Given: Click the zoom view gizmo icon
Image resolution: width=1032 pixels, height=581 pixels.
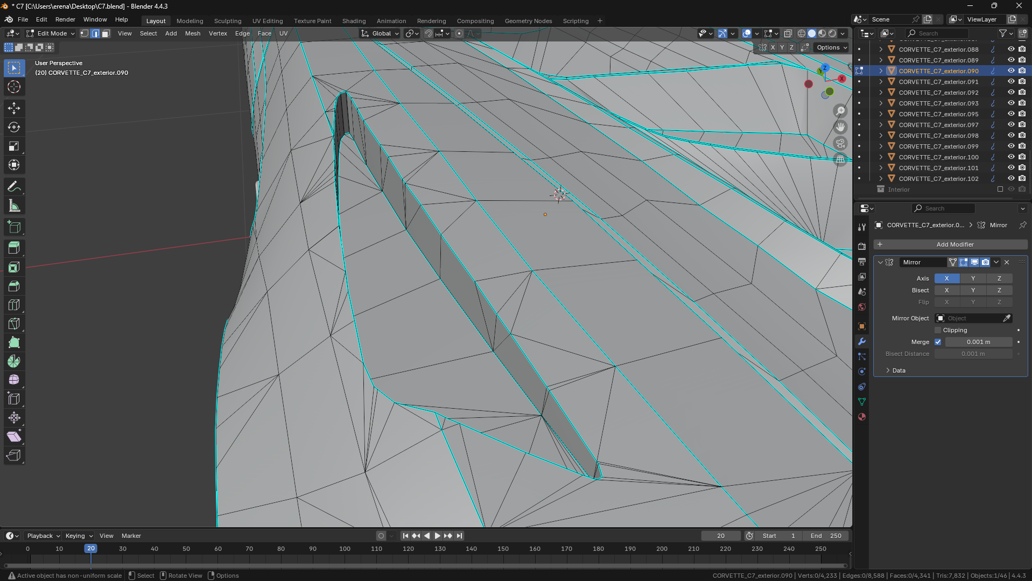Looking at the screenshot, I should point(840,111).
